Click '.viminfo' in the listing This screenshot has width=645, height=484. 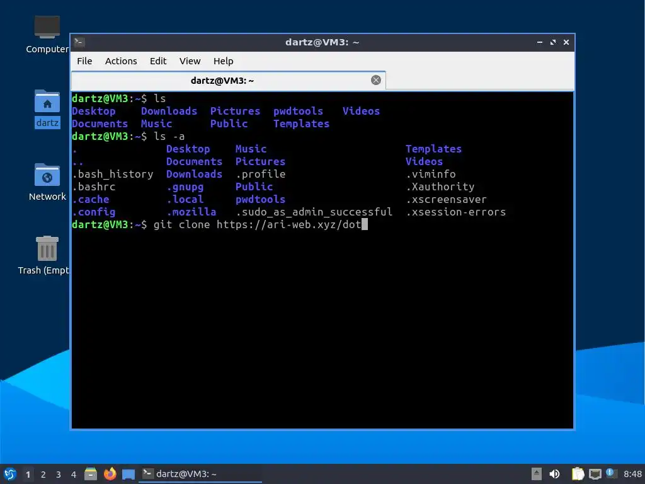(x=431, y=174)
